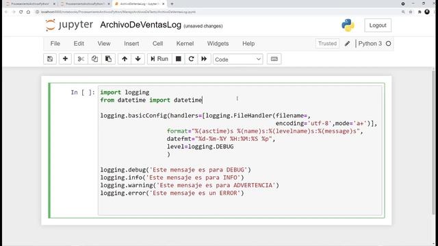
Task: Interrupt the kernel with the stop icon
Action: pyautogui.click(x=178, y=59)
